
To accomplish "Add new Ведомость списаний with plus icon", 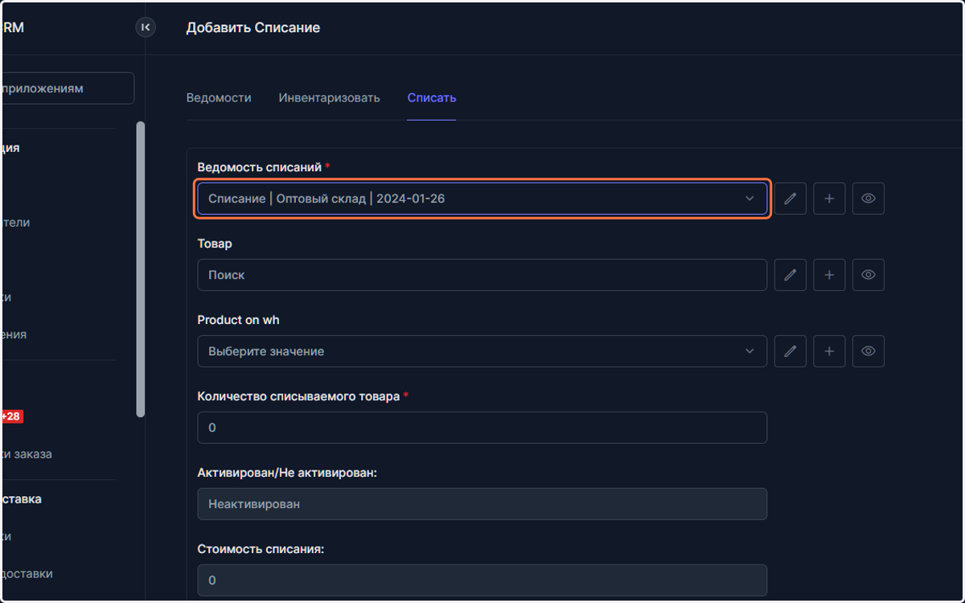I will pyautogui.click(x=829, y=199).
